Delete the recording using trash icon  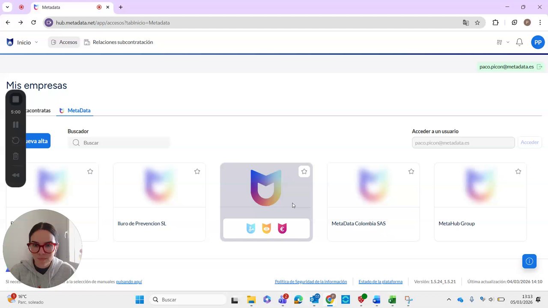click(15, 156)
